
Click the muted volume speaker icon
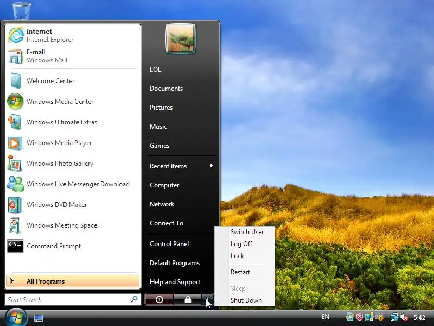click(404, 317)
